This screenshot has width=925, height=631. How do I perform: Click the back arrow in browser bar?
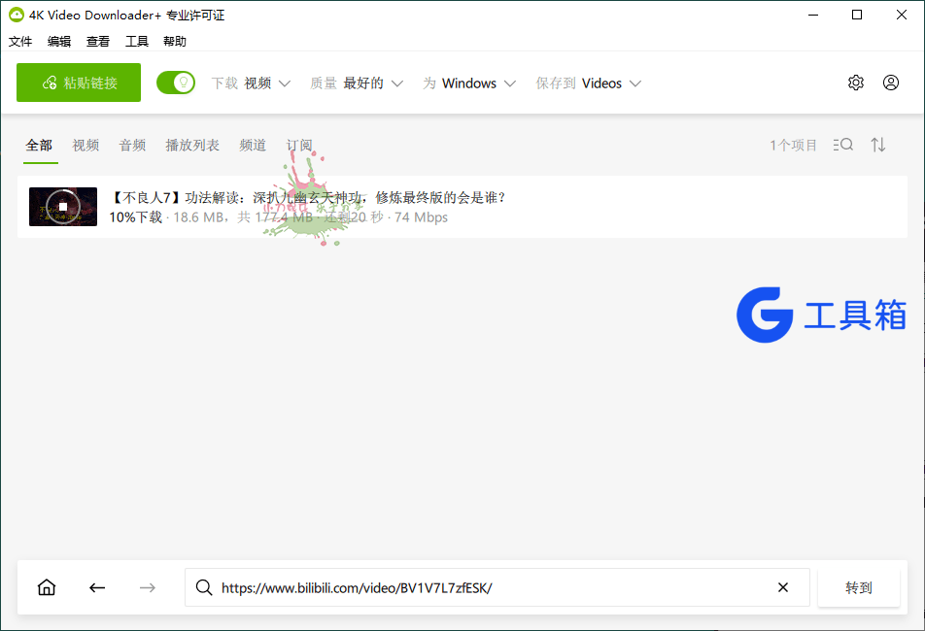[x=97, y=587]
